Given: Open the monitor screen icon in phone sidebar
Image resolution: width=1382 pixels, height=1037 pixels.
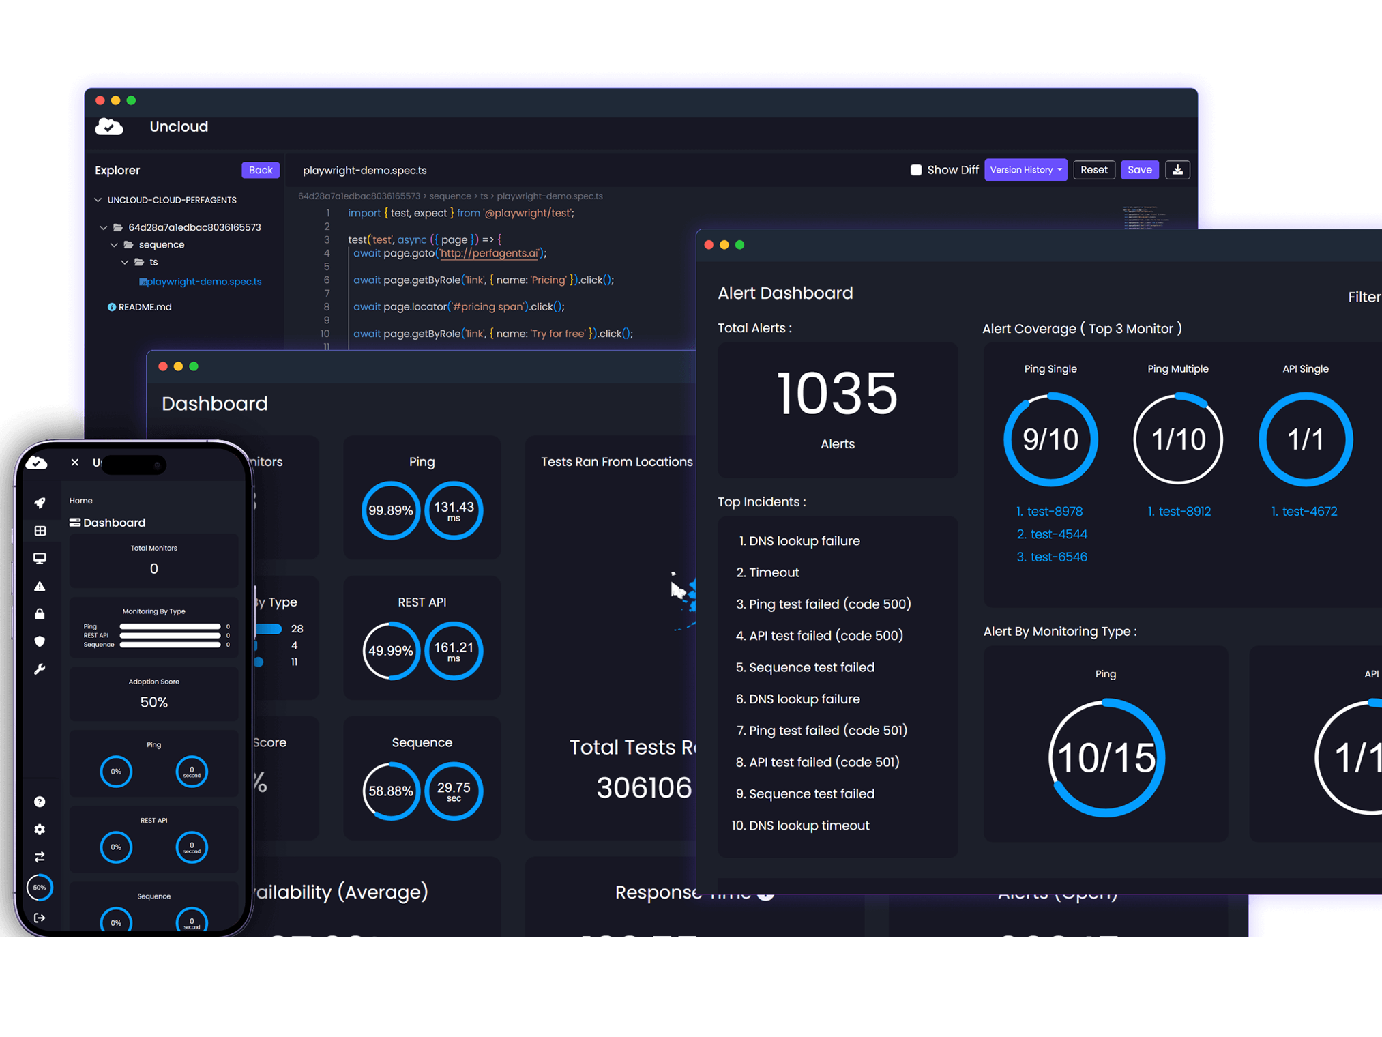Looking at the screenshot, I should (x=40, y=558).
